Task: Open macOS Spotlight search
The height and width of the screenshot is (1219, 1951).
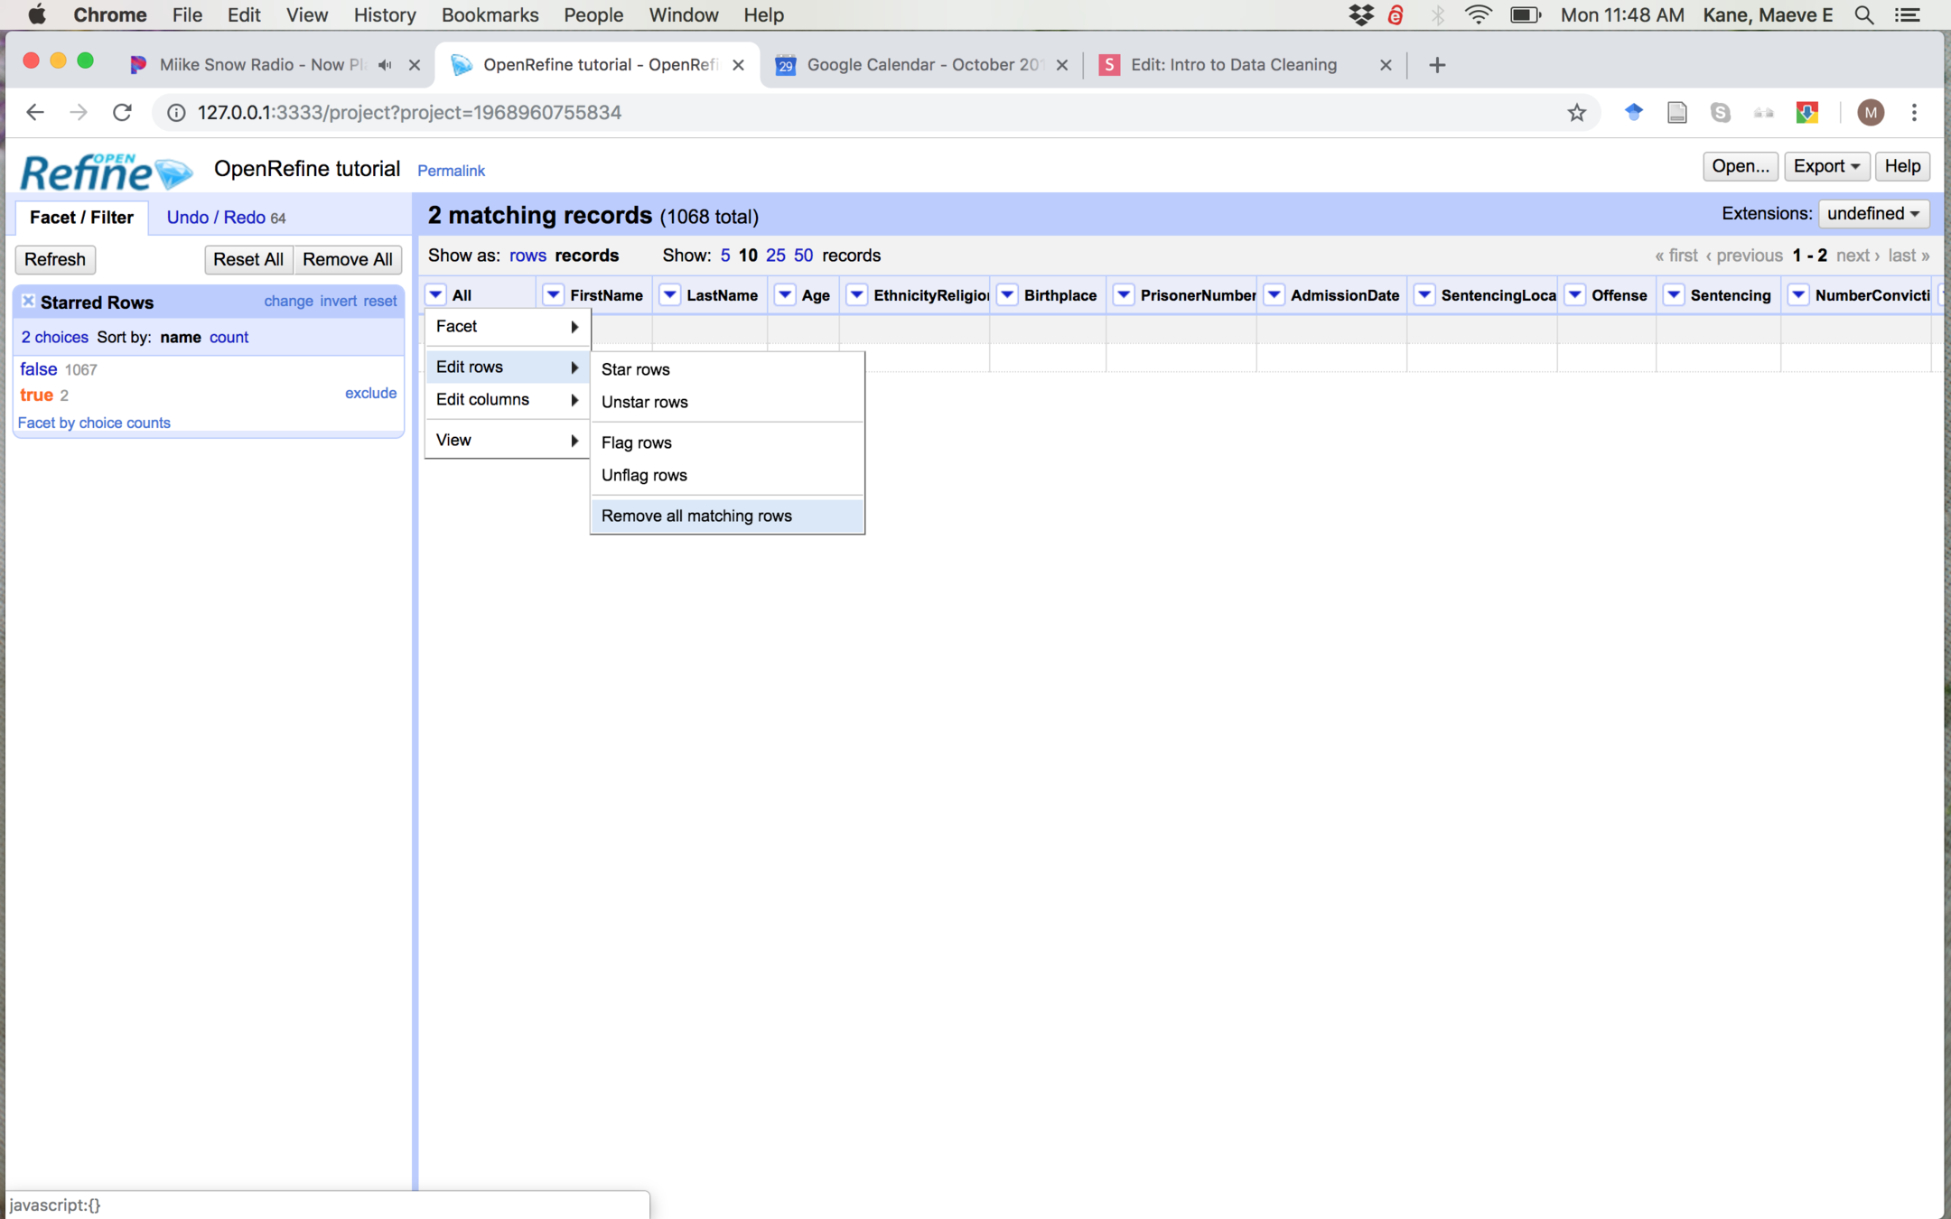Action: [x=1863, y=15]
